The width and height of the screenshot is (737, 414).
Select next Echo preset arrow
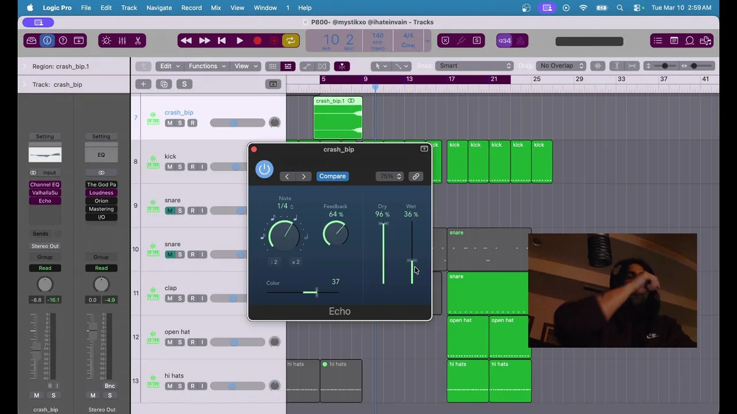(303, 177)
